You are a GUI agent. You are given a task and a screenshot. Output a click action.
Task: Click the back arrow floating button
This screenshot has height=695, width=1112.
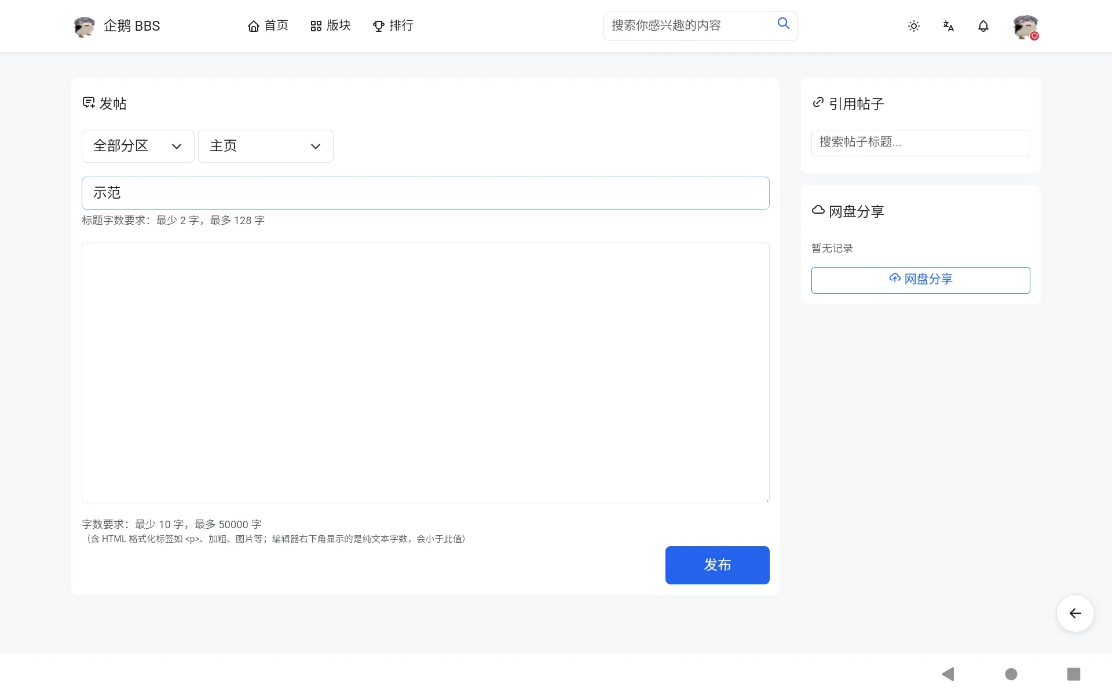click(x=1076, y=613)
